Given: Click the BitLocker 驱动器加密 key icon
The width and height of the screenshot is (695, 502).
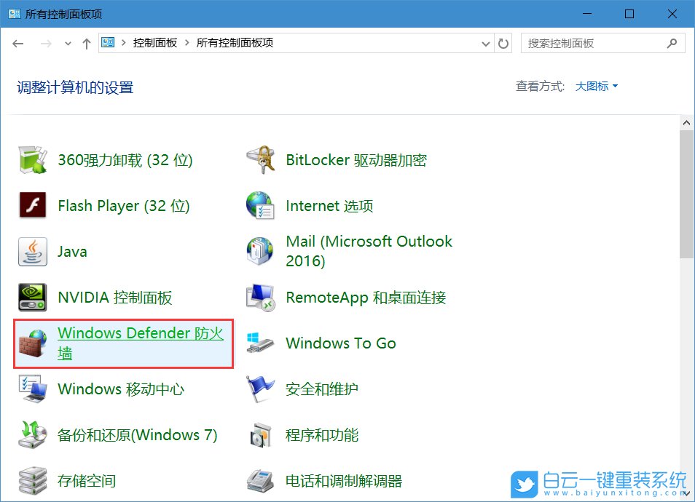Looking at the screenshot, I should pos(260,160).
